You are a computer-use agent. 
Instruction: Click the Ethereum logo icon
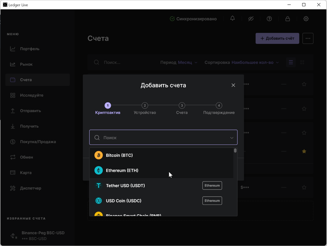pyautogui.click(x=98, y=170)
